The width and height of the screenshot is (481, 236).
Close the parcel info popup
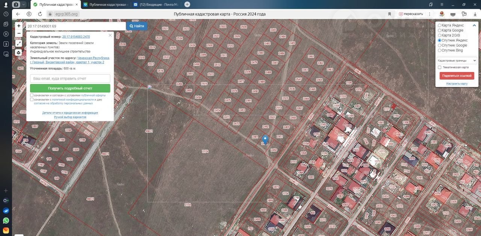point(110,35)
